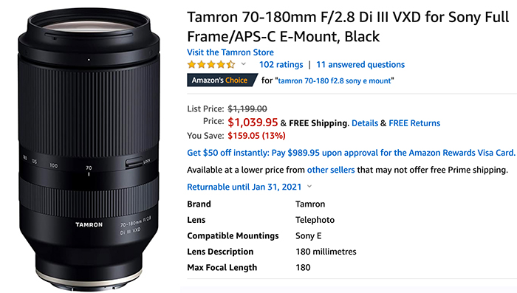Click the crossed-out $1,199.00 list price

(247, 108)
